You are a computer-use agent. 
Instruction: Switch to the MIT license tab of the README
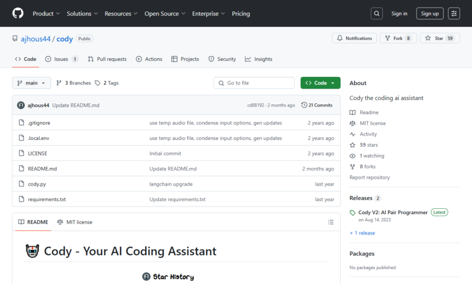(x=75, y=222)
